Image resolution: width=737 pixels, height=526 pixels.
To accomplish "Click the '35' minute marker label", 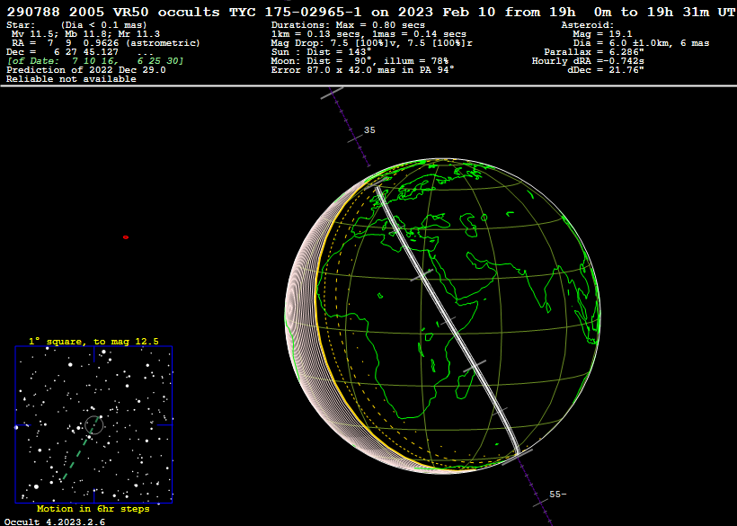I will coord(370,130).
